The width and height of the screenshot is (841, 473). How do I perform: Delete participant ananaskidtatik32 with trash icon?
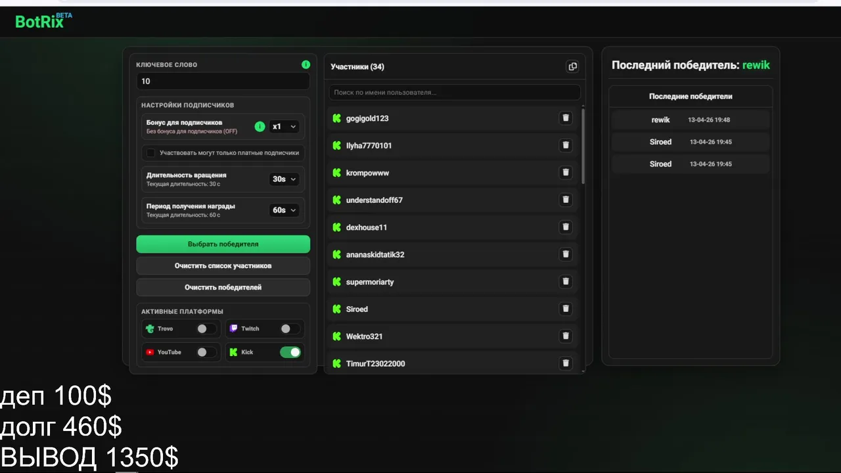coord(565,254)
